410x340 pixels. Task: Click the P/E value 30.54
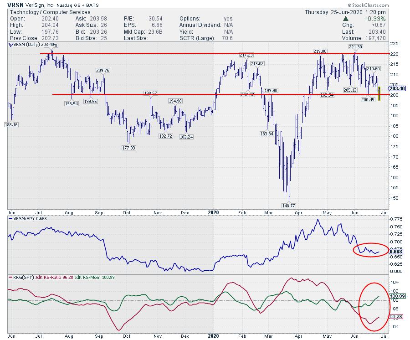(x=155, y=19)
